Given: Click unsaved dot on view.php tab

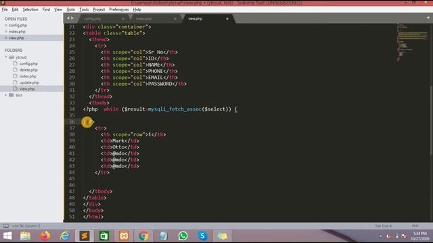Looking at the screenshot, I should click(227, 19).
